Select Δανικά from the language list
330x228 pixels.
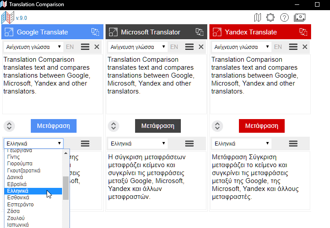[x=33, y=177]
